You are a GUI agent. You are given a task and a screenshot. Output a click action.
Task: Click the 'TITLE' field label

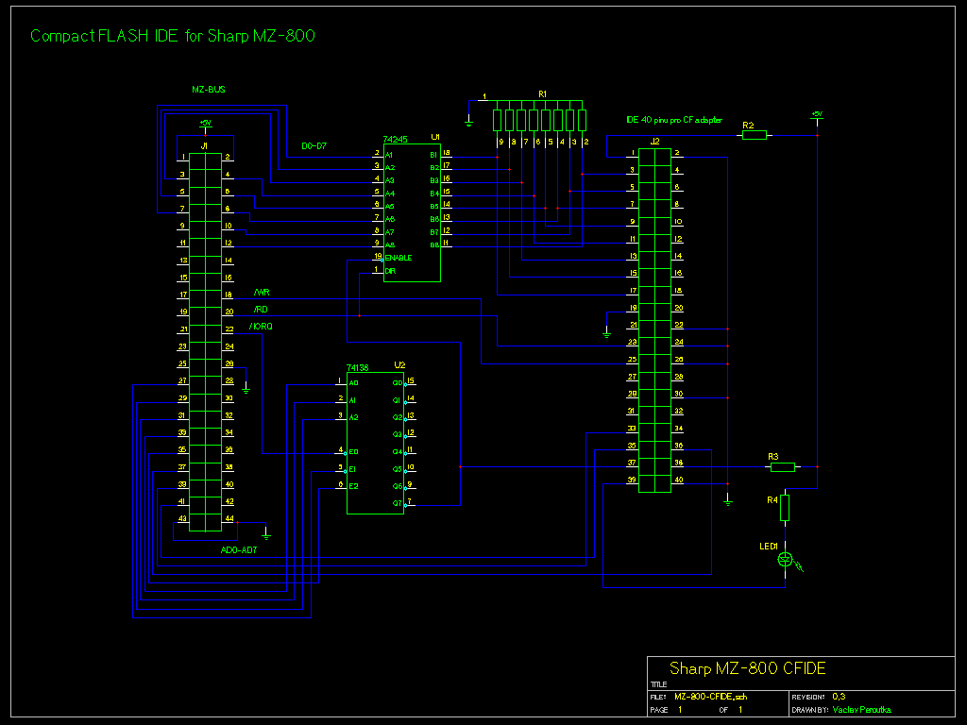click(x=658, y=684)
